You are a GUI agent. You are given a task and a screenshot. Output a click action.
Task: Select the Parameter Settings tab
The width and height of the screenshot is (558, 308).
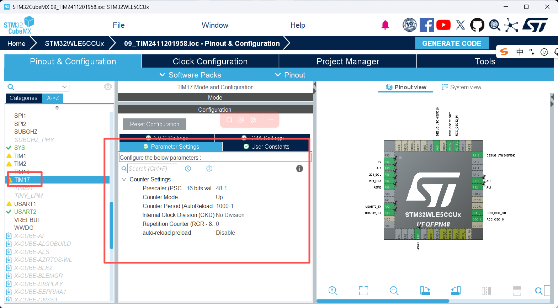pyautogui.click(x=171, y=147)
